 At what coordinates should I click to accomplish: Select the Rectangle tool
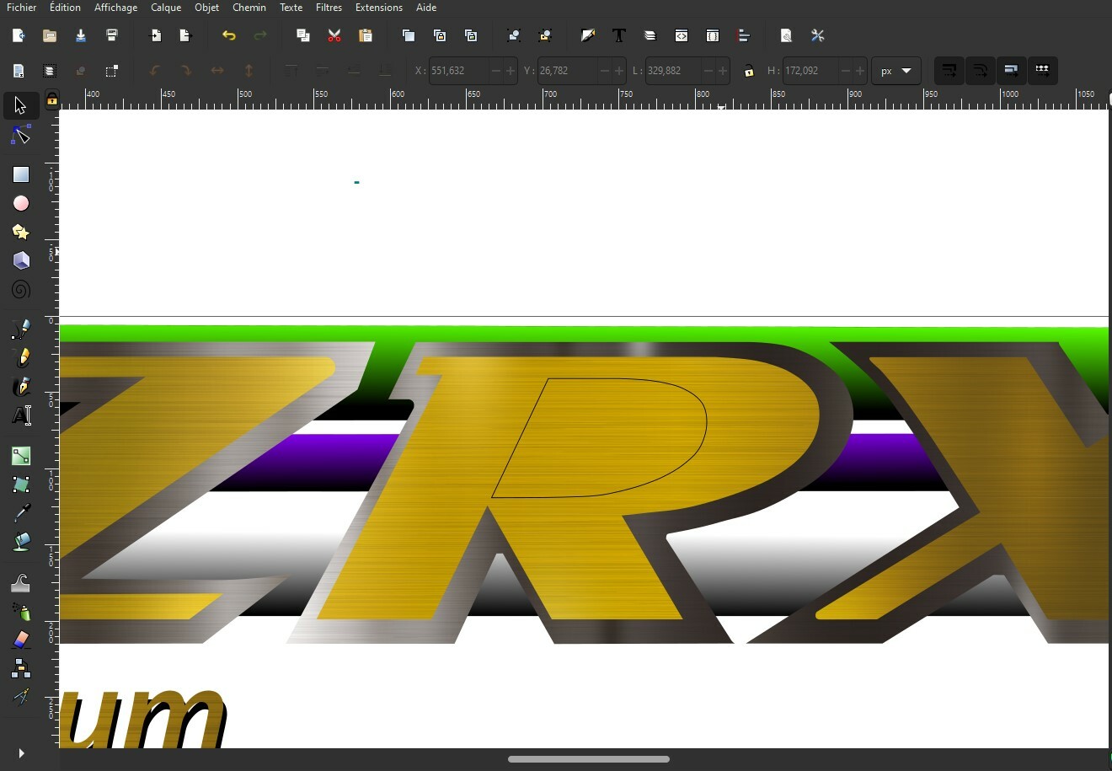click(21, 174)
